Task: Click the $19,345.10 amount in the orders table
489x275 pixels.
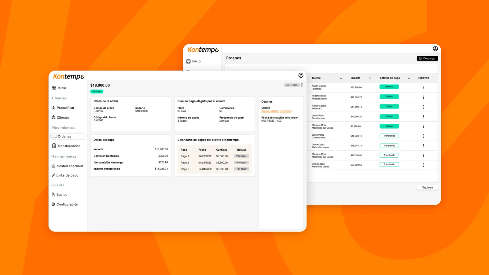Action: click(x=356, y=146)
